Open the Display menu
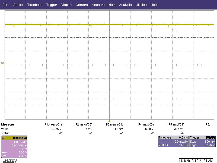Viewport: 217px width, 163px height. coord(66,5)
